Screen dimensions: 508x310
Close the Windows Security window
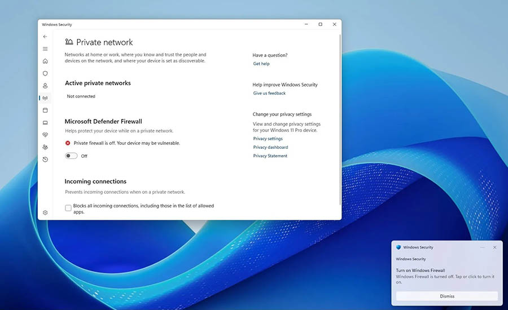pos(335,24)
